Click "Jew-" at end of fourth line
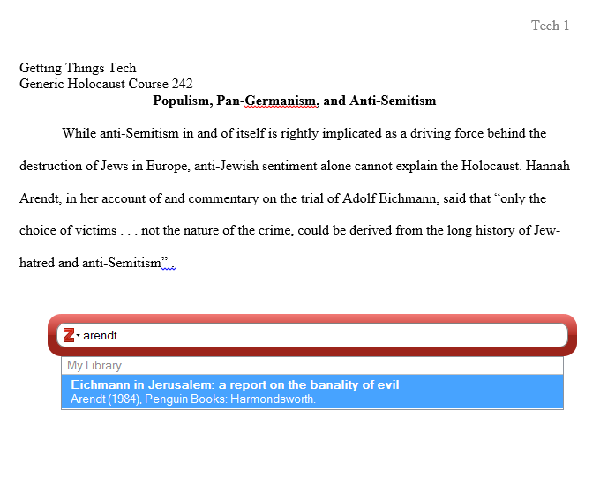 [x=546, y=230]
